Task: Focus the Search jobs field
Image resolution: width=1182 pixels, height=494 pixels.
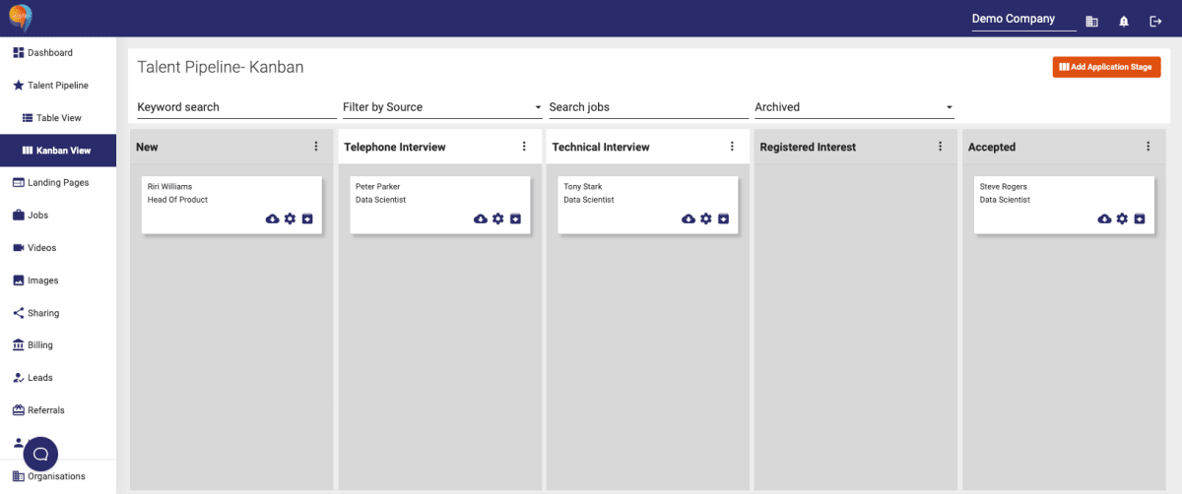Action: (x=648, y=107)
